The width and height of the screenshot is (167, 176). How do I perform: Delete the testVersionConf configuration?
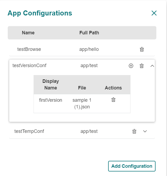point(142,66)
